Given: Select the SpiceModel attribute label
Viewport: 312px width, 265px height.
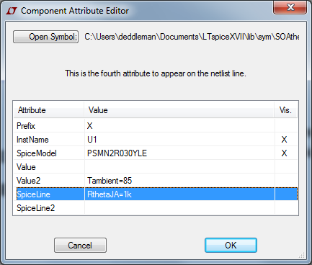Looking at the screenshot, I should tap(37, 153).
